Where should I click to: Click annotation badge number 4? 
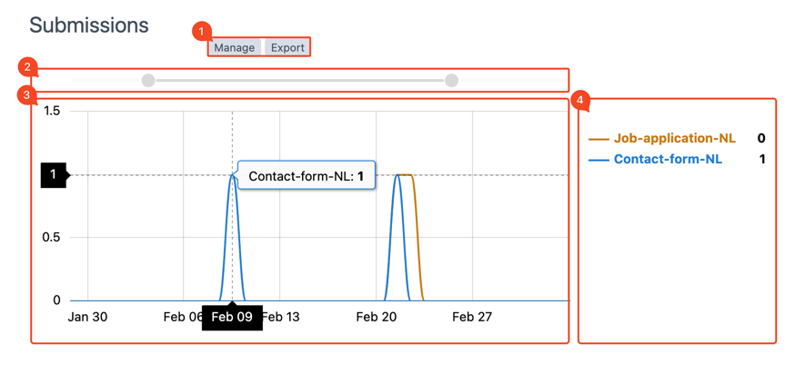[x=579, y=101]
